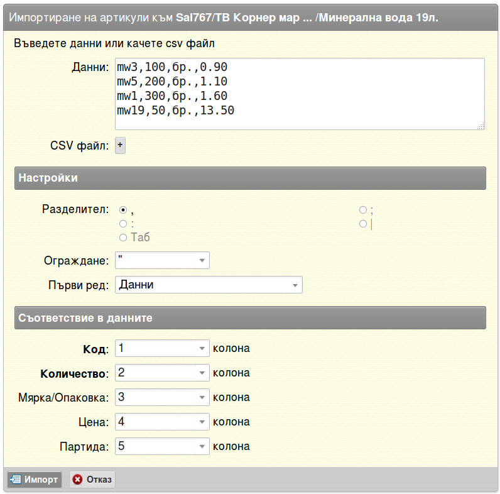Click the Настройки section header

click(x=251, y=178)
